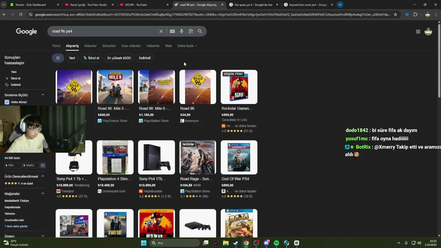
Task: Open Spotify from the taskbar
Action: pos(276,243)
